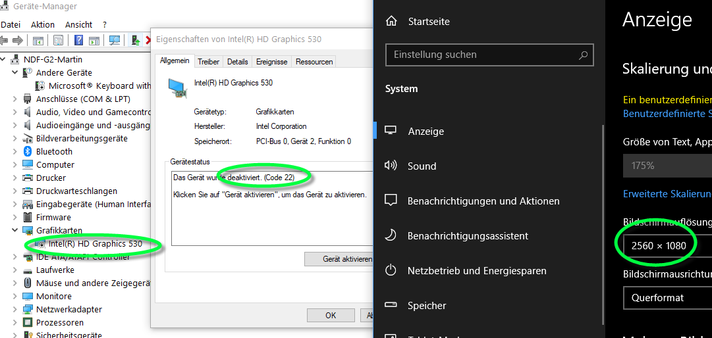Open the Properties toolbar icon in Geräte-Manager

(58, 41)
